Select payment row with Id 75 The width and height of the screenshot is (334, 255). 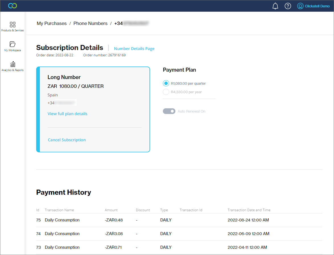click(179, 220)
